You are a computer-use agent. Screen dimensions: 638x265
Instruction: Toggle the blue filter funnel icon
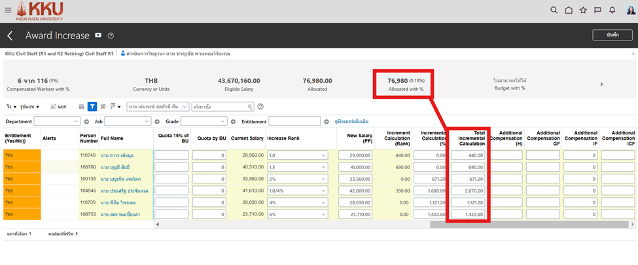tap(92, 106)
